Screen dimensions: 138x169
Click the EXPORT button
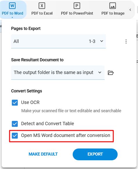(x=95, y=154)
